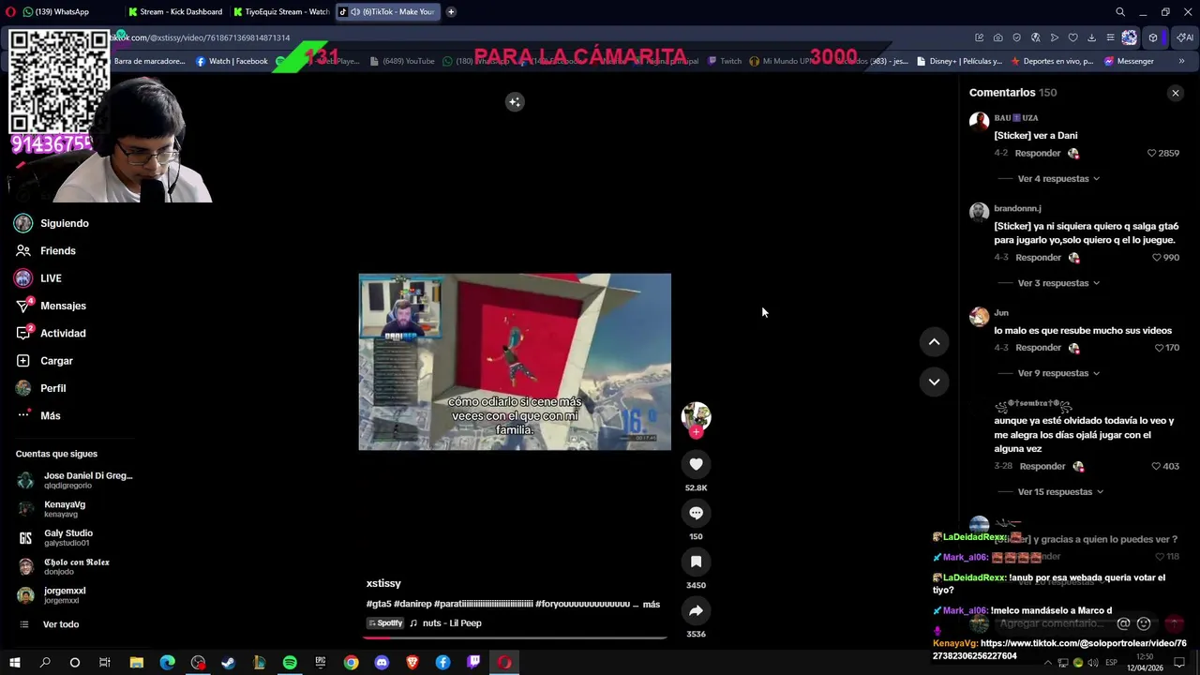Open the xstissy username link under the video
This screenshot has height=675, width=1200.
(x=383, y=583)
